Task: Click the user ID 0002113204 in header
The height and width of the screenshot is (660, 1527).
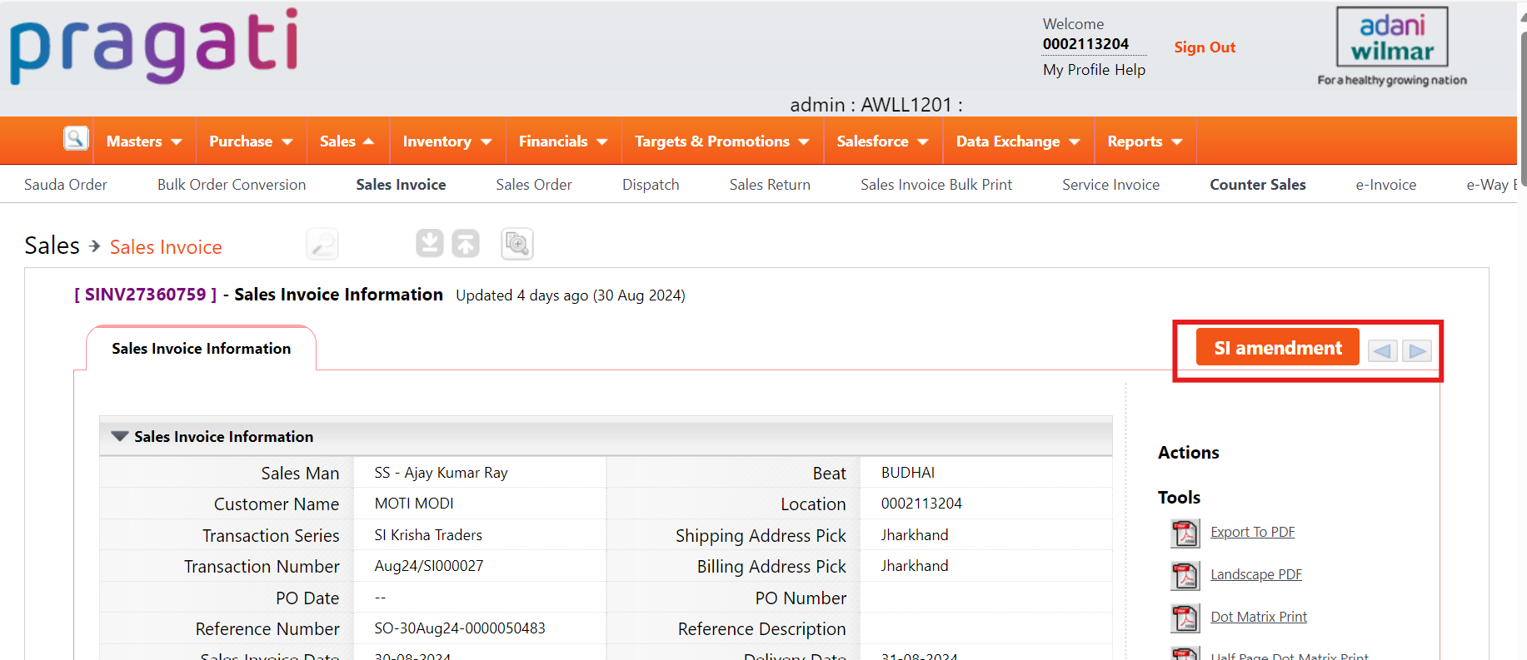Action: coord(1085,44)
